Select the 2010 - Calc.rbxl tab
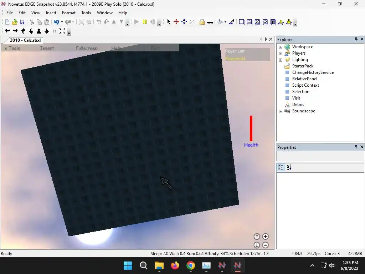 click(25, 40)
